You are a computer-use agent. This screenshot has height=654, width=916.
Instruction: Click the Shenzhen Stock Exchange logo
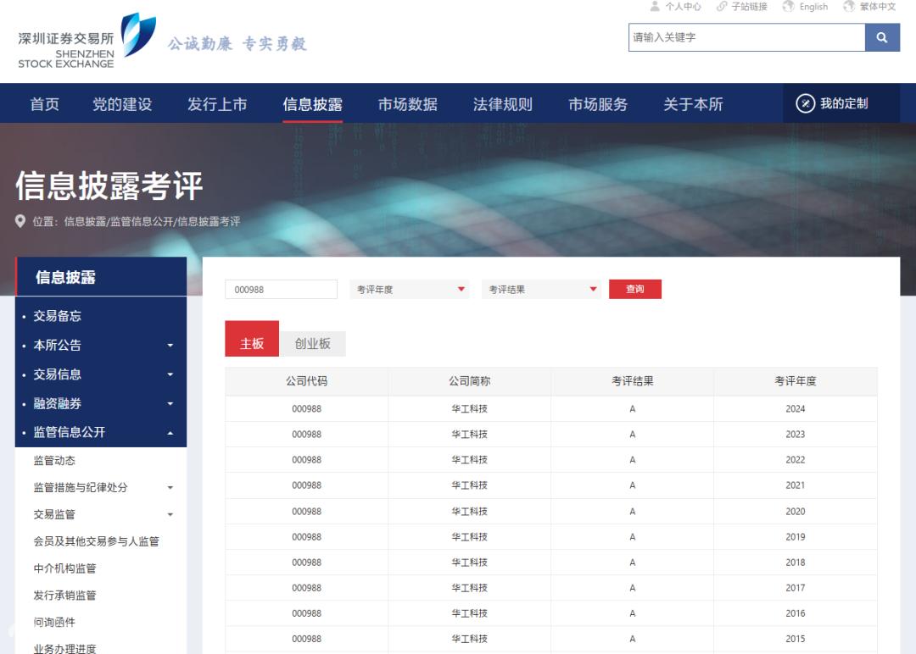pos(83,41)
